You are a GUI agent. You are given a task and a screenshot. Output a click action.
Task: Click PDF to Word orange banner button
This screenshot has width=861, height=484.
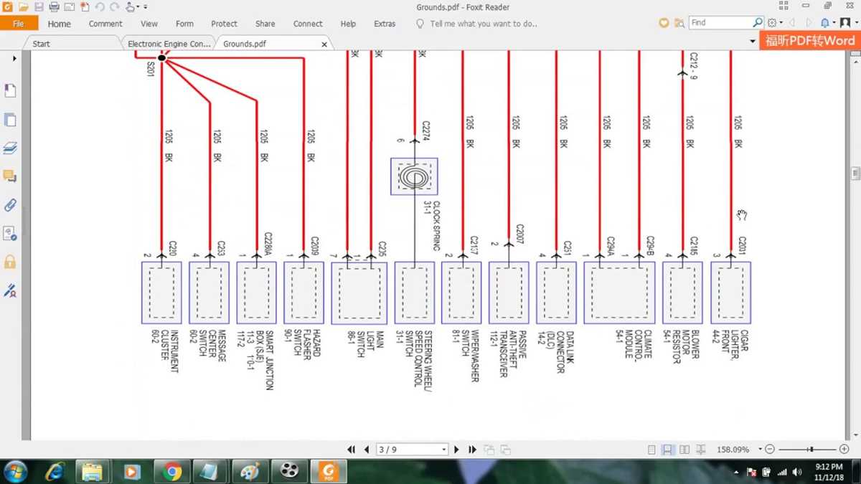(810, 41)
